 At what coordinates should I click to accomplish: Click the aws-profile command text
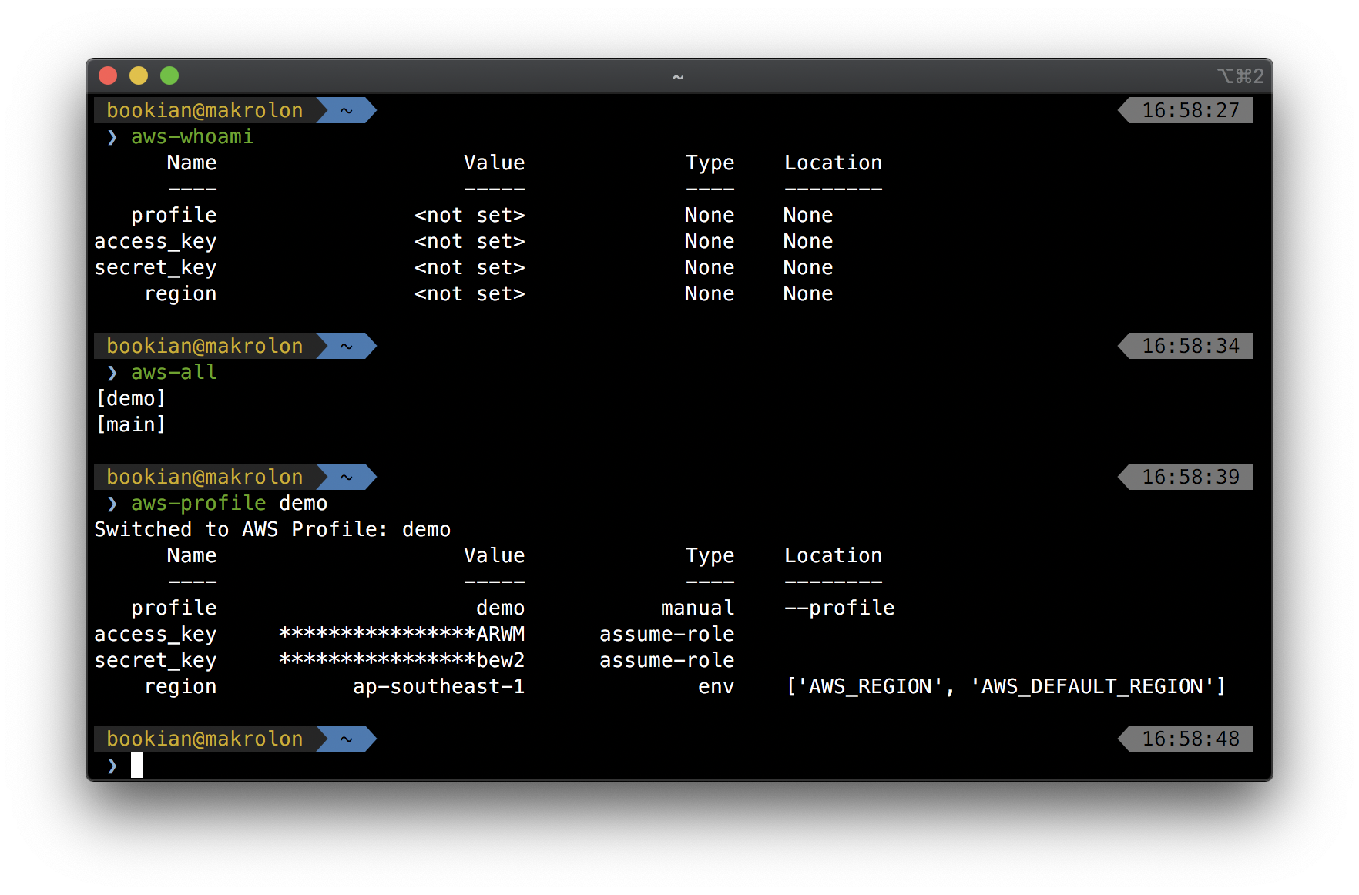[199, 503]
